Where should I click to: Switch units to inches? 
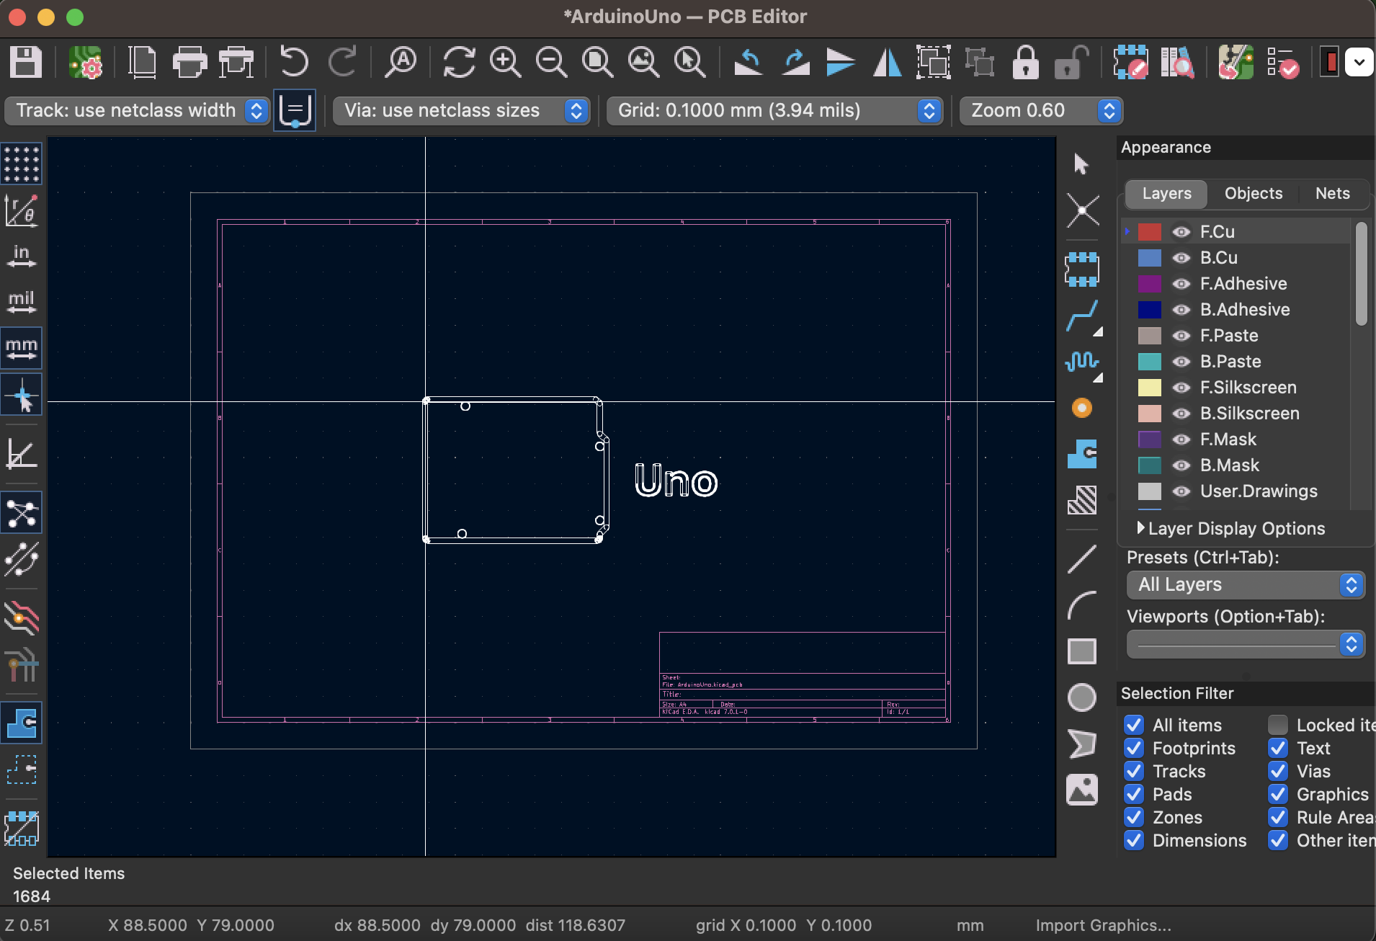22,256
